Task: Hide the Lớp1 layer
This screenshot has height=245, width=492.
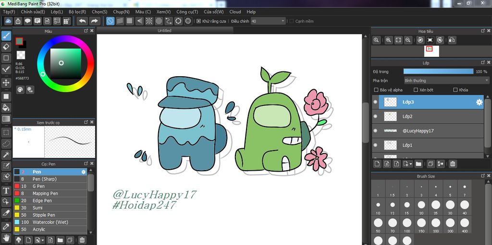Action: (375, 145)
